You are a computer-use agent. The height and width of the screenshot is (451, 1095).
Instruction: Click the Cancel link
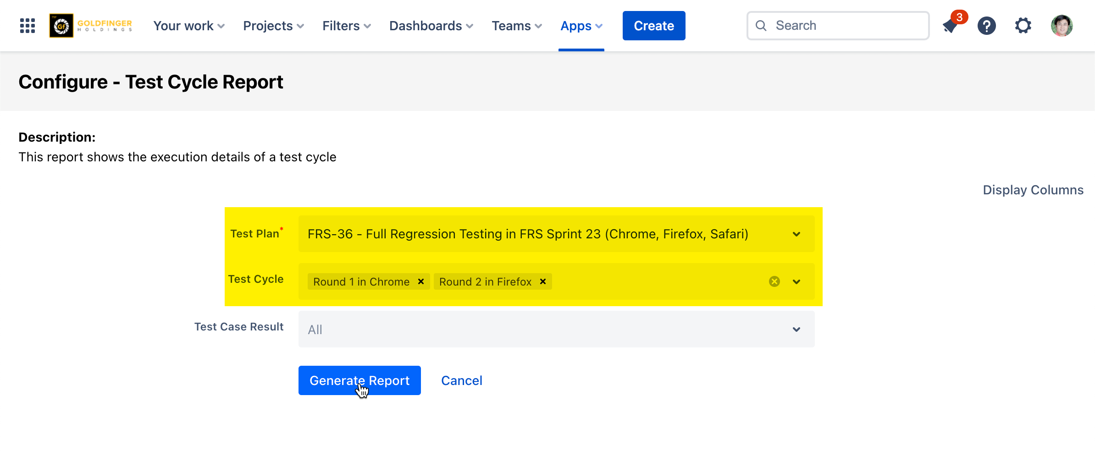[461, 380]
